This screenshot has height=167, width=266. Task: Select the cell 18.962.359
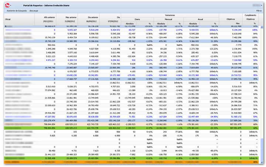[x=72, y=105]
